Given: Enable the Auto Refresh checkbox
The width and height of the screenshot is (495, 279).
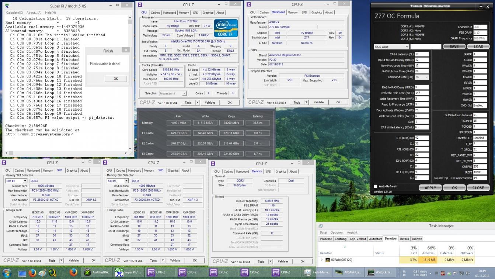Looking at the screenshot, I should (x=376, y=186).
